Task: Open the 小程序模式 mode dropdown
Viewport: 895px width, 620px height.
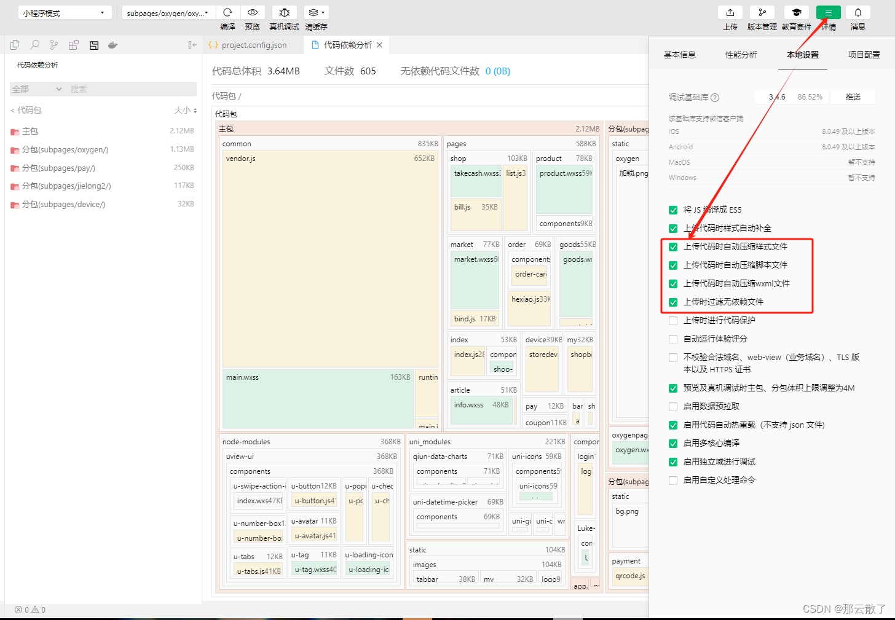Action: (x=65, y=12)
